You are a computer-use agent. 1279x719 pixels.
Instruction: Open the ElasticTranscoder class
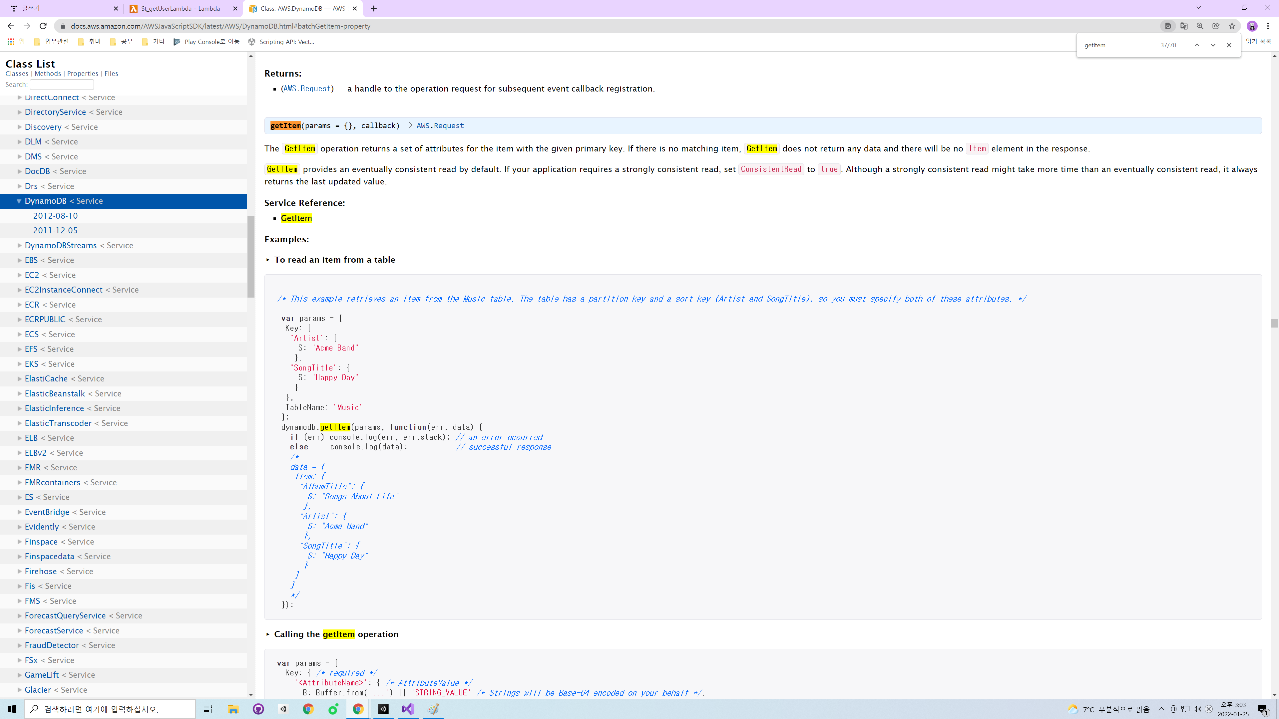click(58, 423)
